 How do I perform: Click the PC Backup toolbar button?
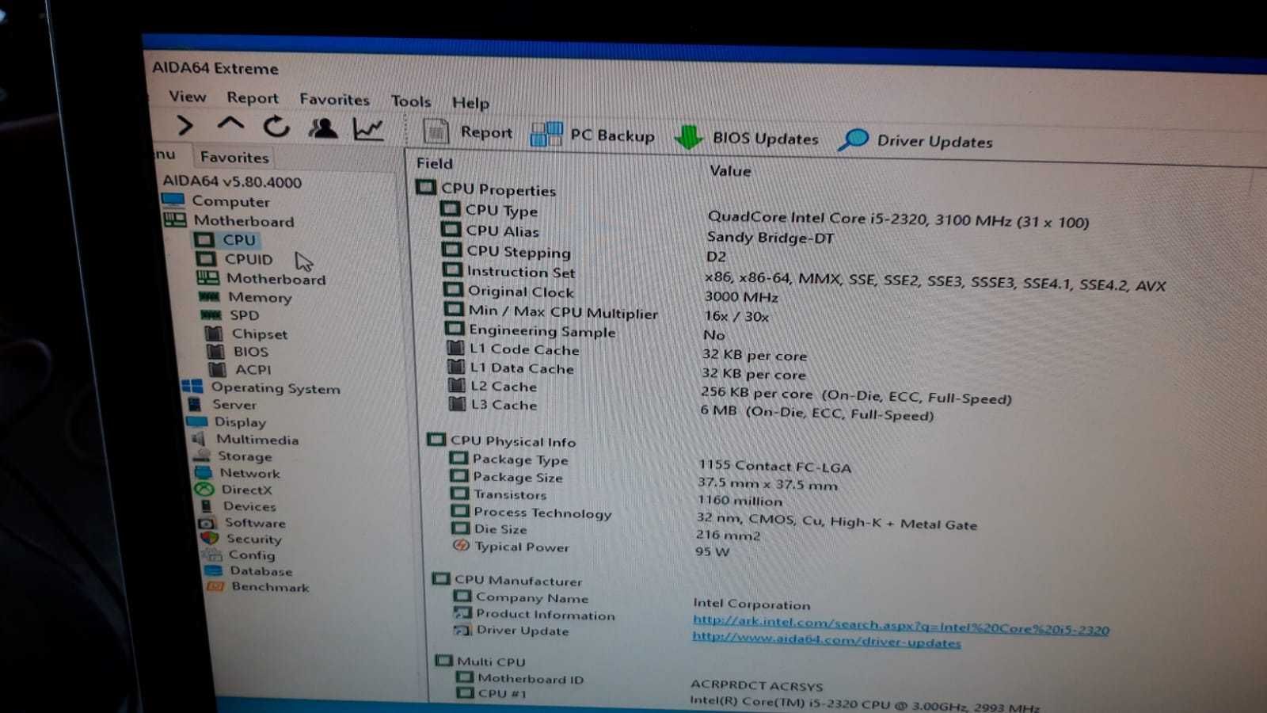point(592,135)
